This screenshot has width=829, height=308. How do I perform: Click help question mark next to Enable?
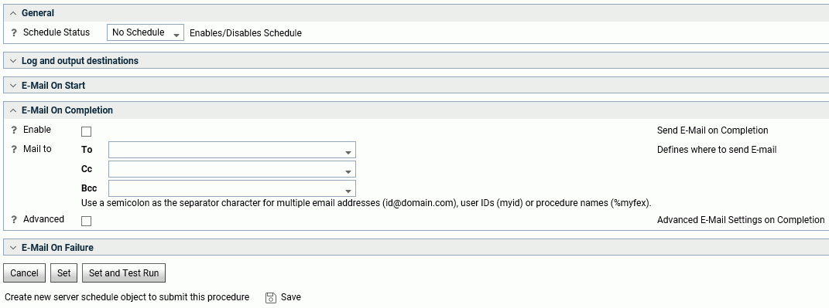14,130
